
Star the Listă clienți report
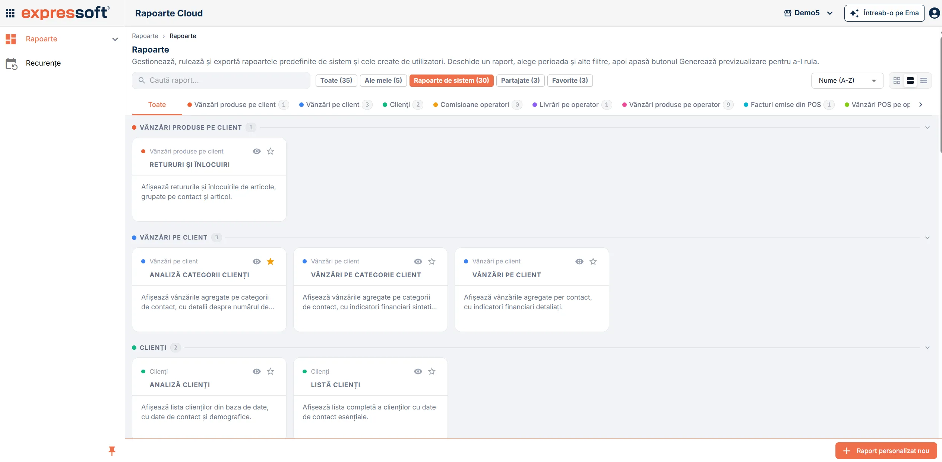coord(432,371)
